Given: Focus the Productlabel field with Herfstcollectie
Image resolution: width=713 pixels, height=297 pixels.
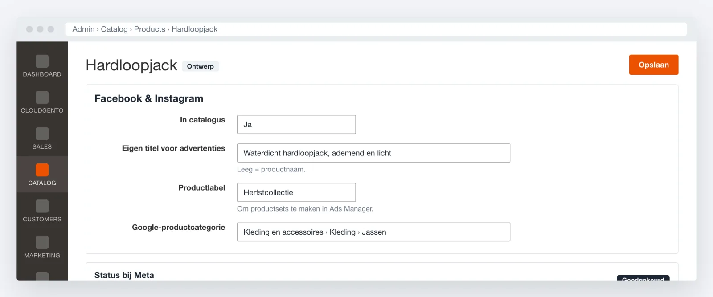Looking at the screenshot, I should [296, 192].
